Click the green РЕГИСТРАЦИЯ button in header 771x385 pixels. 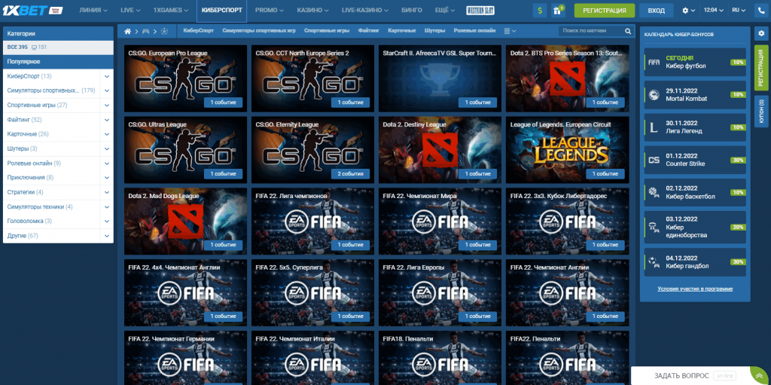[604, 11]
